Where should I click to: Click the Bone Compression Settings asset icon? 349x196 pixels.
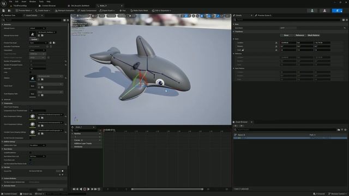33,117
